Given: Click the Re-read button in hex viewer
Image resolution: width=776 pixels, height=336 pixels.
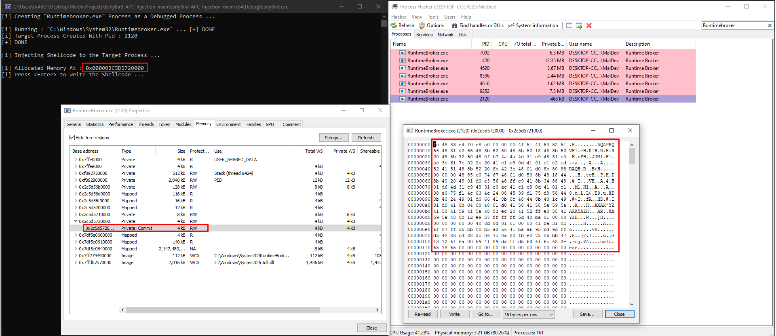Looking at the screenshot, I should [423, 314].
